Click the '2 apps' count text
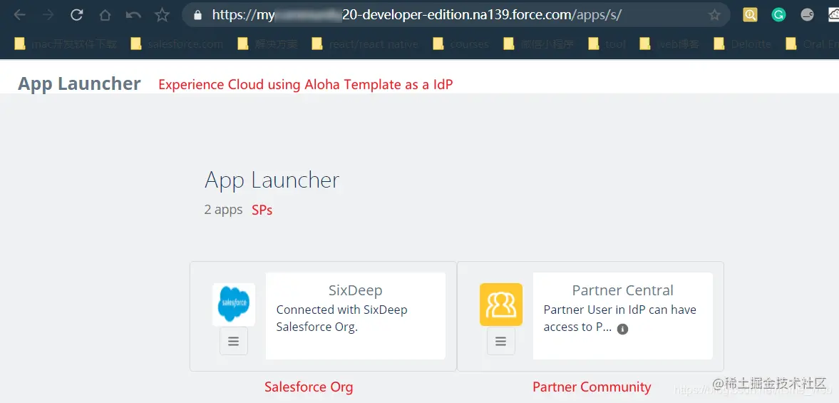839x403 pixels. (x=223, y=210)
